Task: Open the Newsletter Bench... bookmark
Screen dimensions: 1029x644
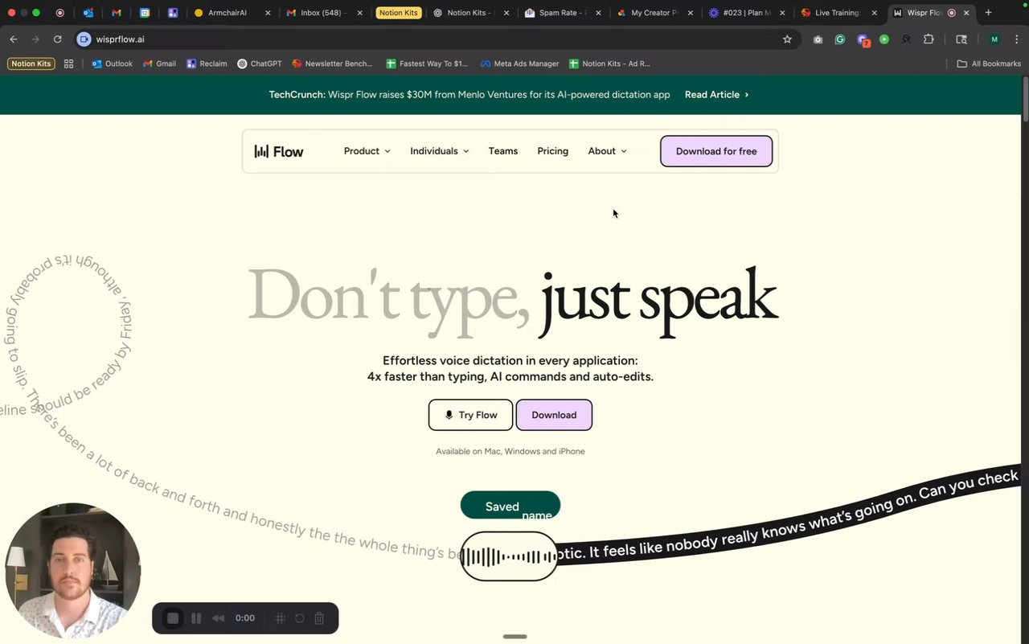Action: coord(332,64)
